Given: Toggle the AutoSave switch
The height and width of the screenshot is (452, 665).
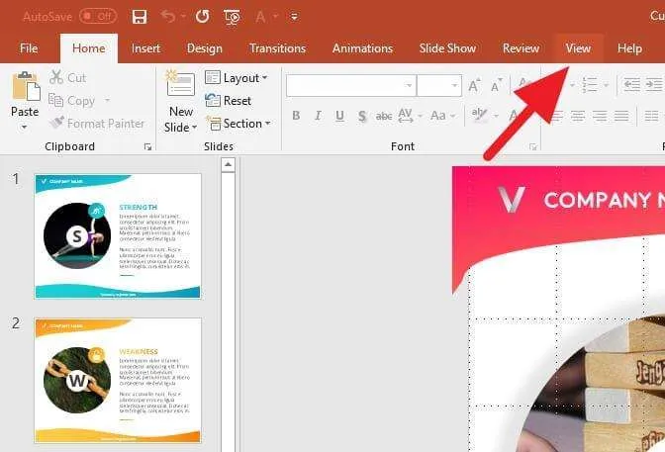Looking at the screenshot, I should point(98,17).
